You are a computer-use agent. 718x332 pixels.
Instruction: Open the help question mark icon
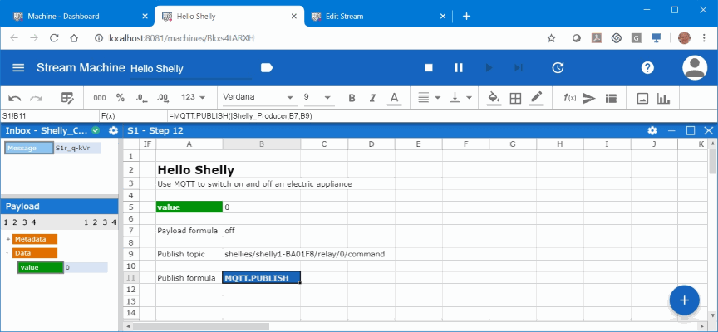click(x=647, y=67)
